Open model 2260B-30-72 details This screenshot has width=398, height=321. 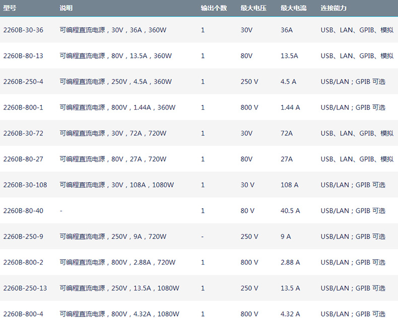[x=23, y=133]
